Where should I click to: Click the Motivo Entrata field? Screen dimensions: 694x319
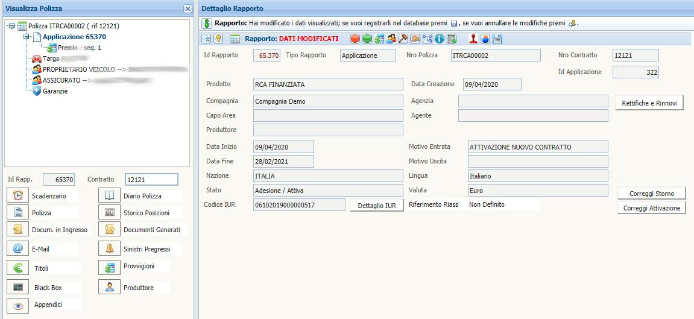(538, 147)
